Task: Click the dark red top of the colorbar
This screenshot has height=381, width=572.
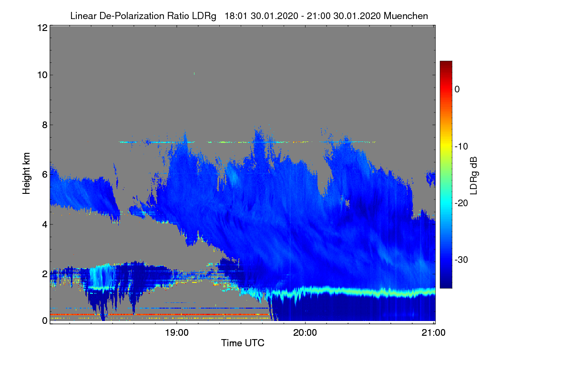Action: point(446,64)
